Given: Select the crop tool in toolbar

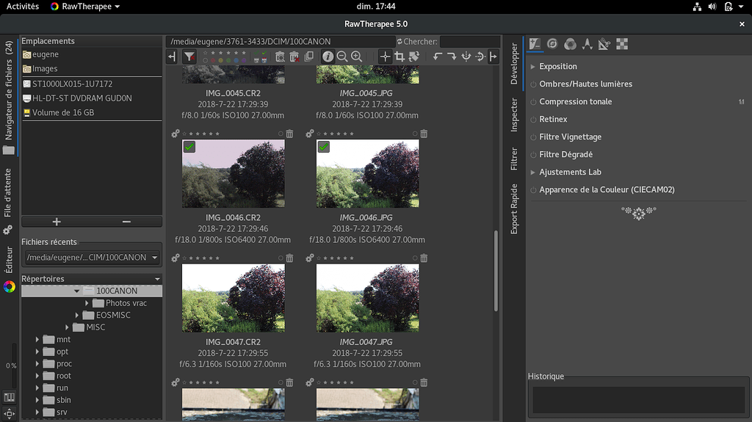Looking at the screenshot, I should click(x=399, y=57).
